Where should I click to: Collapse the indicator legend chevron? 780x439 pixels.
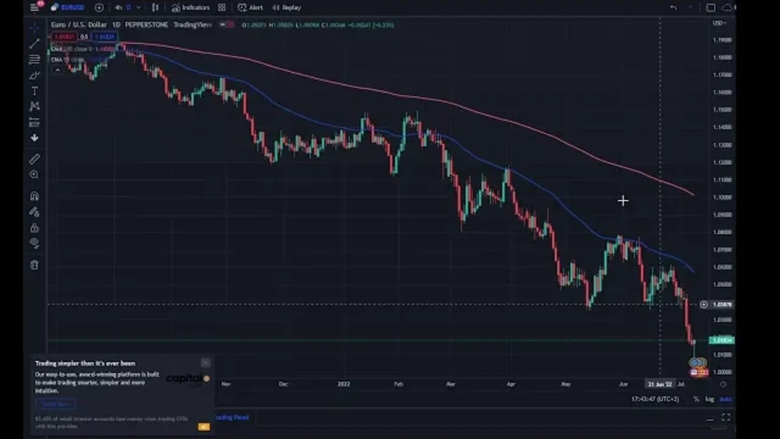tap(57, 70)
